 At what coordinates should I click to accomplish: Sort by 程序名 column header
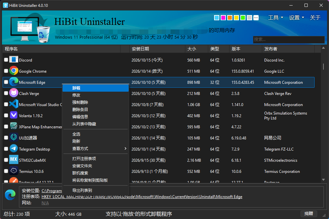[x=62, y=49]
